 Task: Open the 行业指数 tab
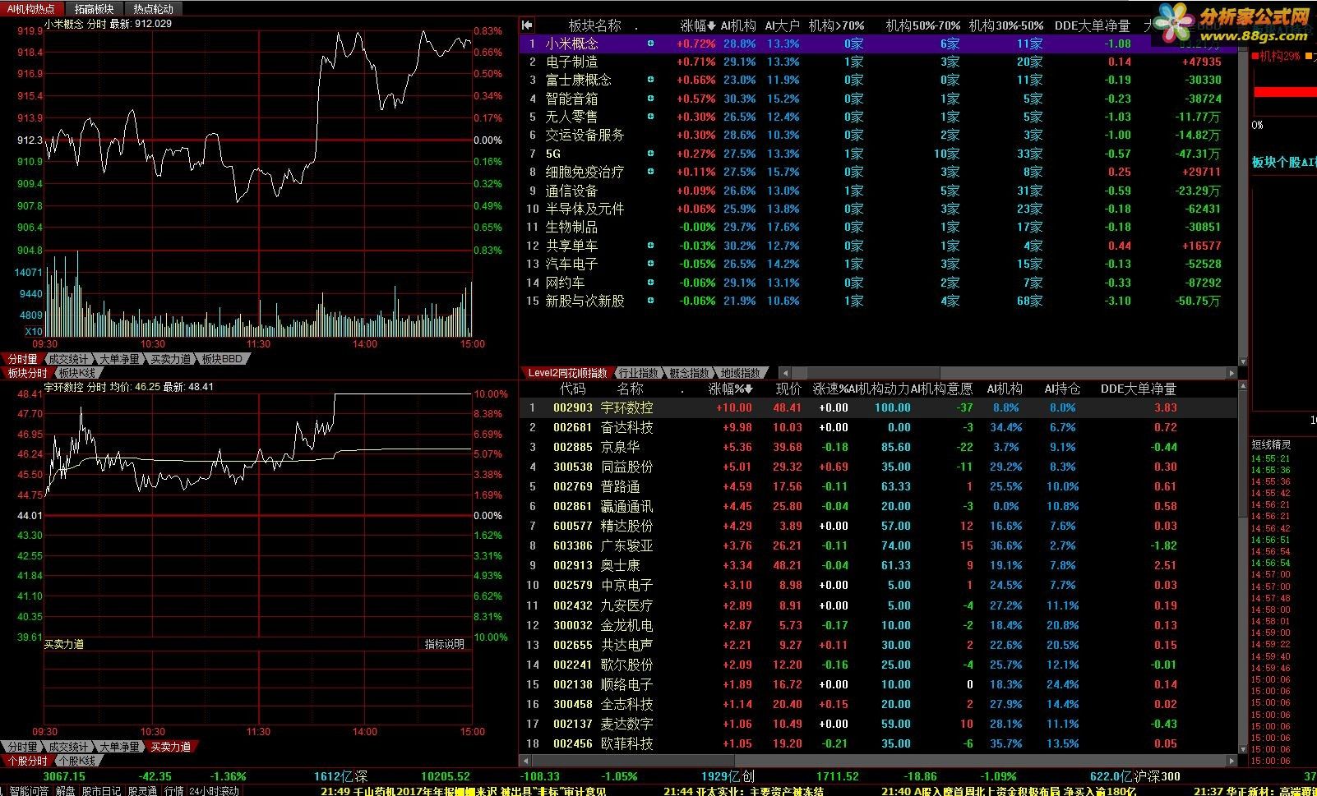point(639,373)
